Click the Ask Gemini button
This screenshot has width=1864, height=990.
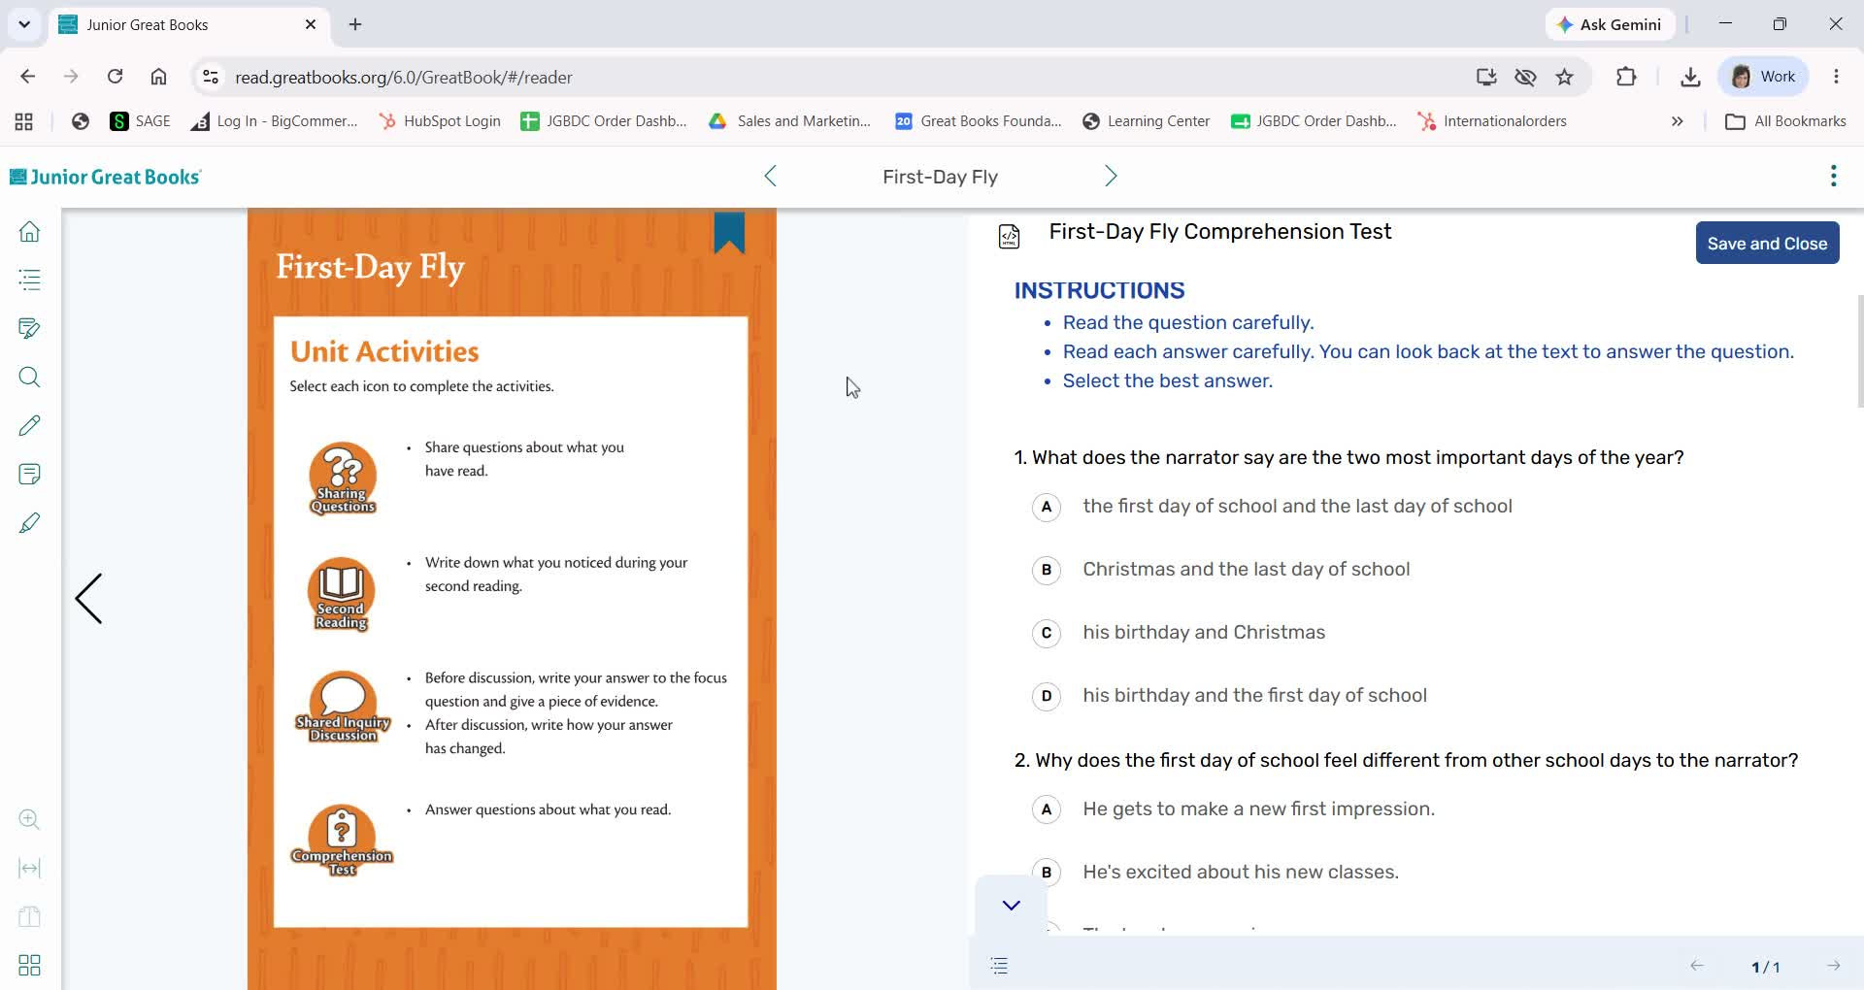1609,24
